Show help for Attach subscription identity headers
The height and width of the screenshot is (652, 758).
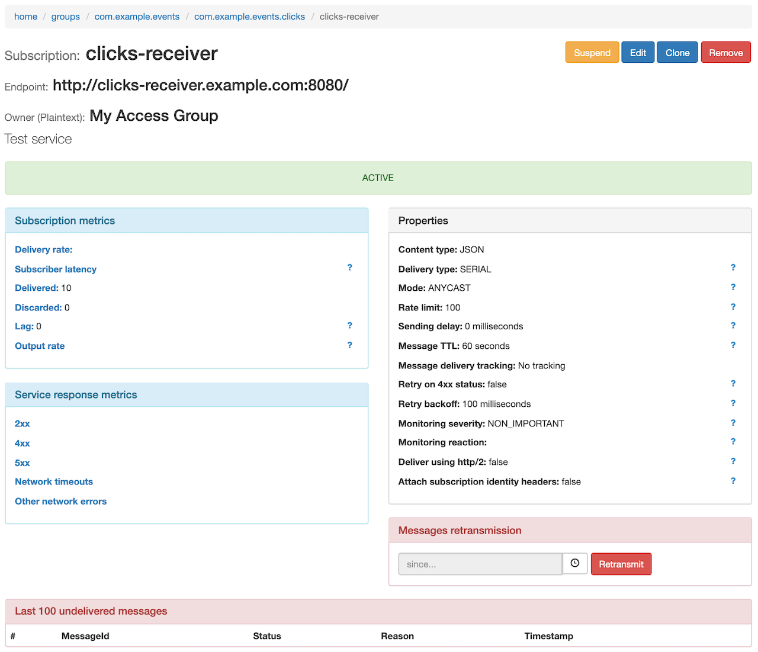pos(733,481)
